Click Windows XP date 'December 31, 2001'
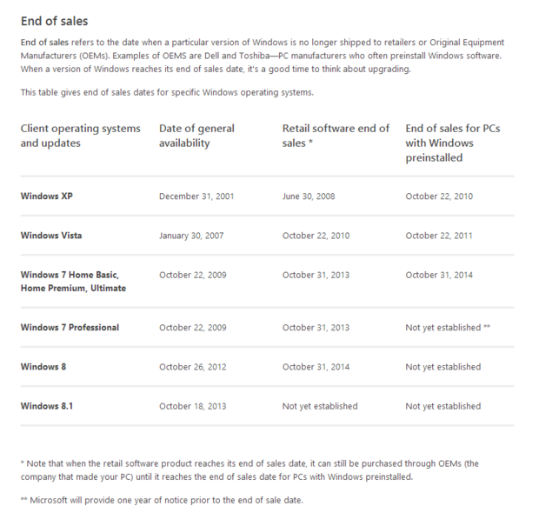This screenshot has width=539, height=506. [196, 196]
